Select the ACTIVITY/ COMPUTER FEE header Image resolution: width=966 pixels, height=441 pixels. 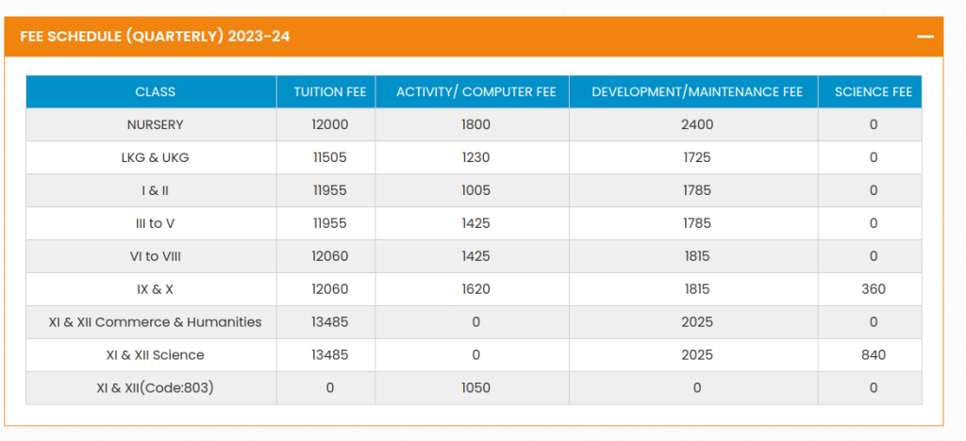pos(476,91)
